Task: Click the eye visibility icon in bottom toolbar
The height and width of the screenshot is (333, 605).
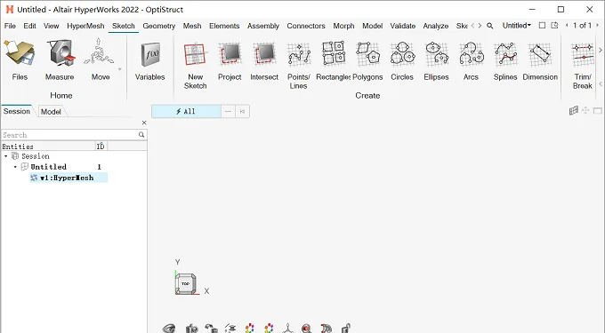Action: coord(169,329)
